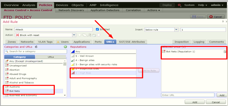Viewport: 228px width, 106px height.
Task: Switch to the Ports tab
Action: point(98,42)
